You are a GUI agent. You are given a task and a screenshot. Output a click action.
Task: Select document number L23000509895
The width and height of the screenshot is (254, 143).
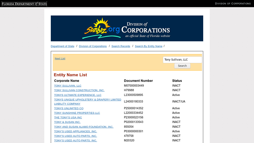[133, 95]
